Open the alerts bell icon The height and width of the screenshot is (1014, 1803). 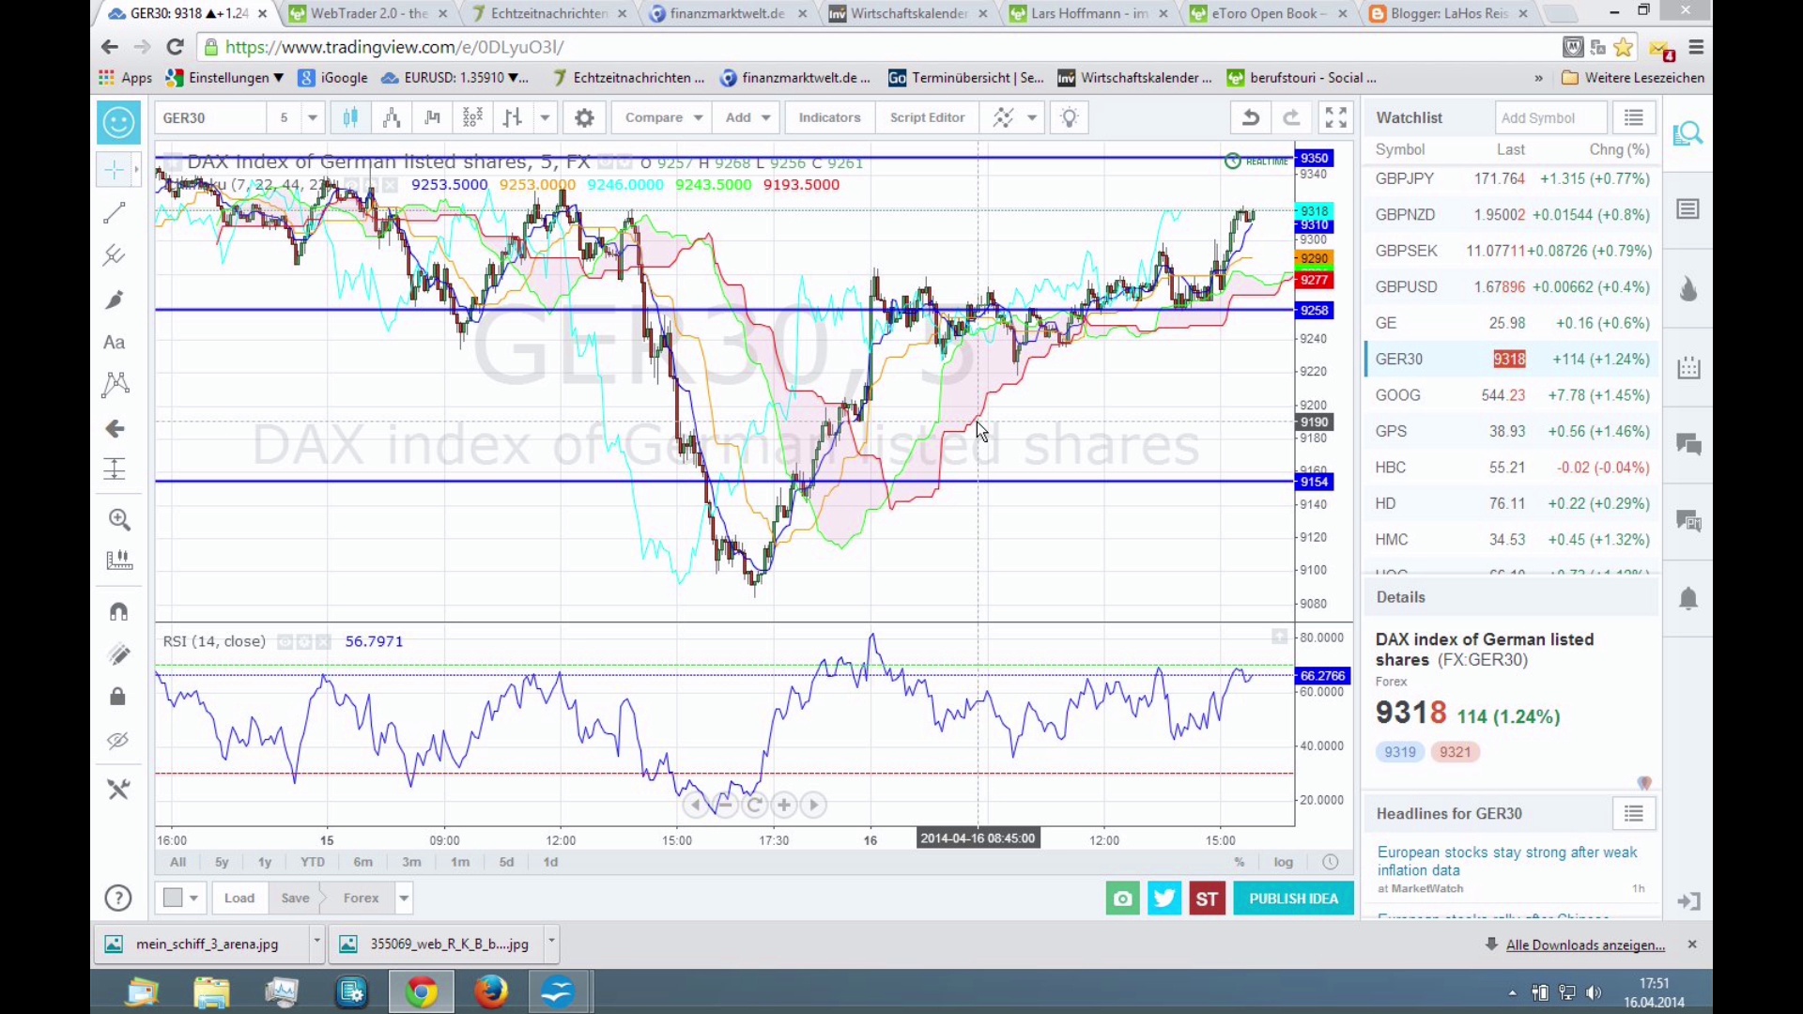(x=1688, y=599)
